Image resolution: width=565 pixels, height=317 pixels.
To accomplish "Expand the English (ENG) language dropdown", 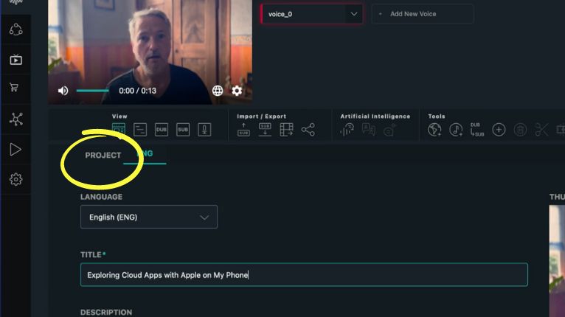I will 149,217.
